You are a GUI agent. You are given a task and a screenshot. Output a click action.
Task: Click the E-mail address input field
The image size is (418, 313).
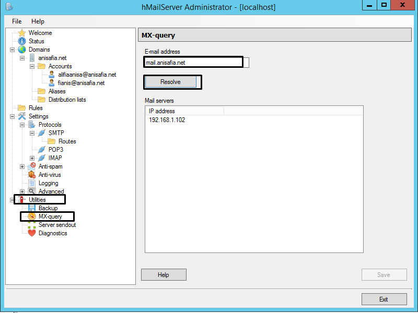pyautogui.click(x=197, y=63)
